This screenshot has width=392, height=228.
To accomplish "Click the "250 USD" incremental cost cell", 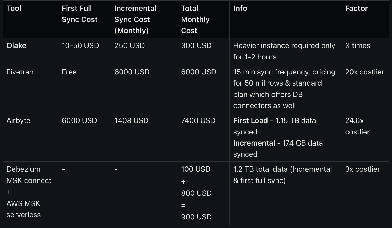I will coord(129,46).
